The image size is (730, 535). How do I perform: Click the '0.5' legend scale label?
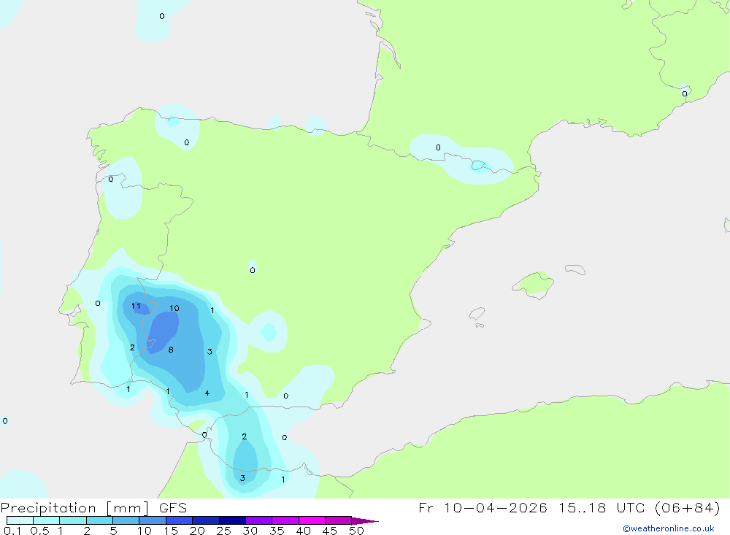(x=39, y=531)
